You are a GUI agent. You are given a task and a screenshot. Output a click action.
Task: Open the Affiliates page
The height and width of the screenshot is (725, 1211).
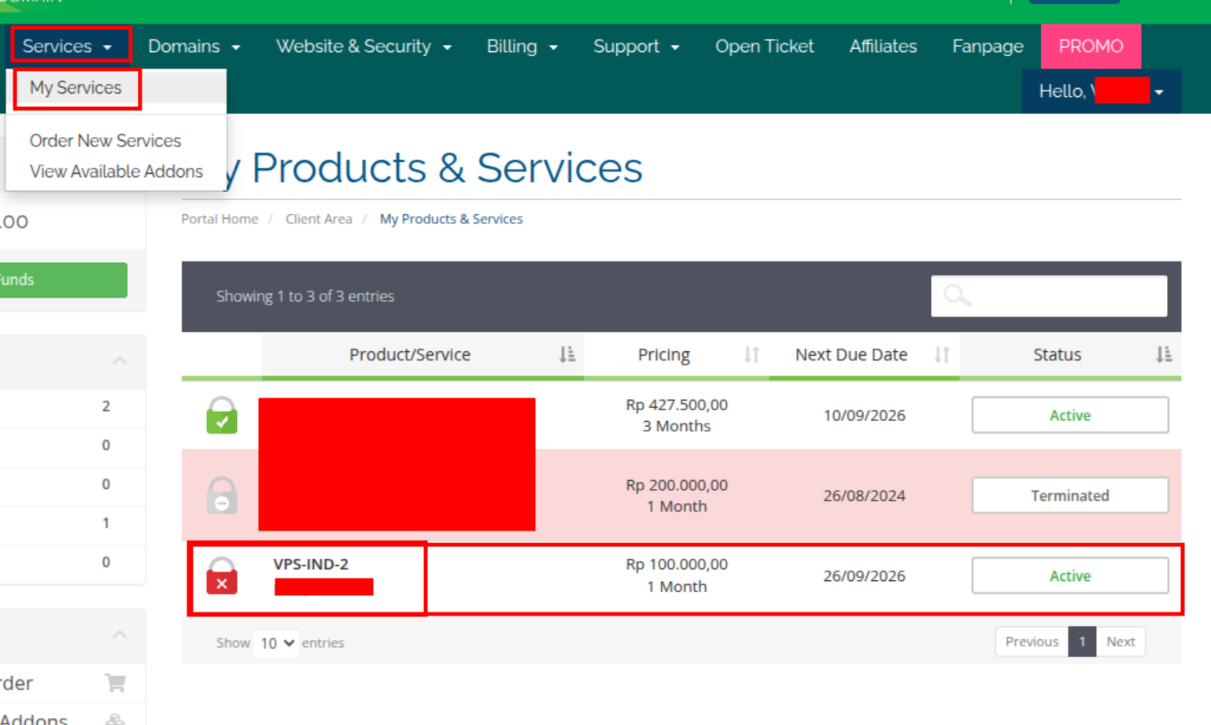(883, 46)
